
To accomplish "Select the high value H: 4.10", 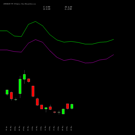I will [x=68, y=7].
